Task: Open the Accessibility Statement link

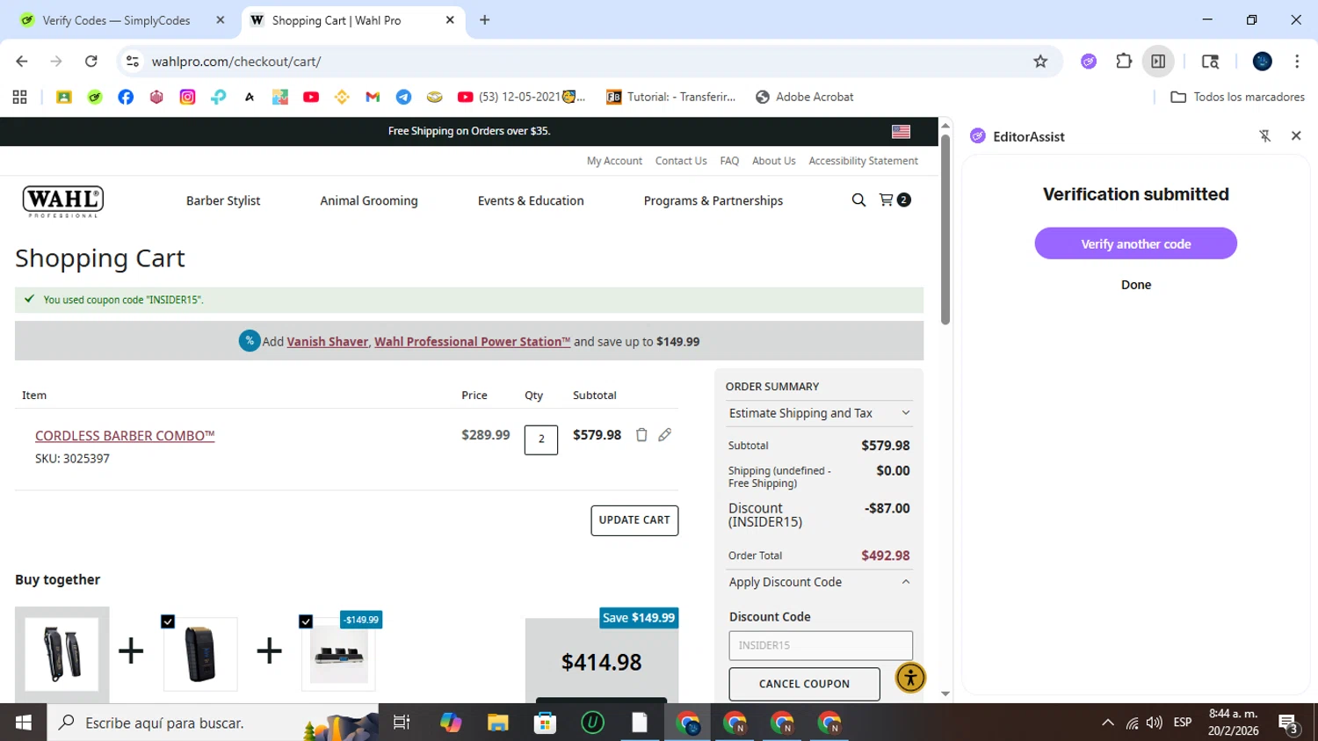Action: click(863, 161)
